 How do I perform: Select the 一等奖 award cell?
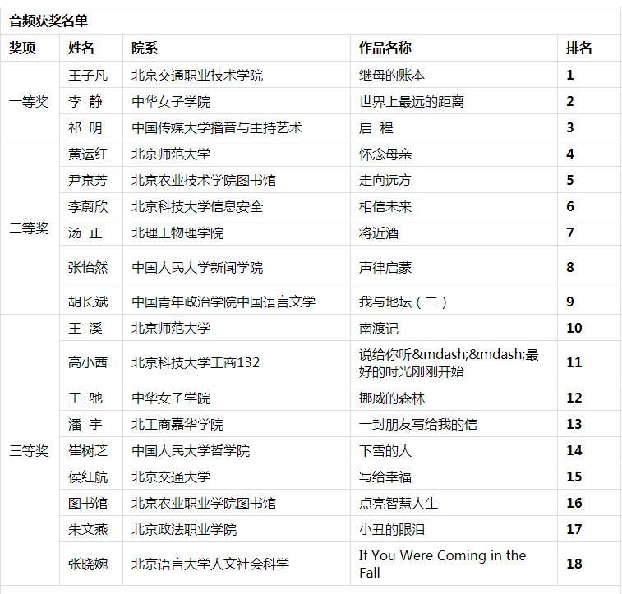coord(29,102)
